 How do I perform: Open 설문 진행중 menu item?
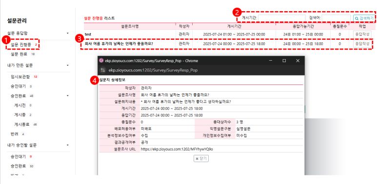(x=21, y=44)
